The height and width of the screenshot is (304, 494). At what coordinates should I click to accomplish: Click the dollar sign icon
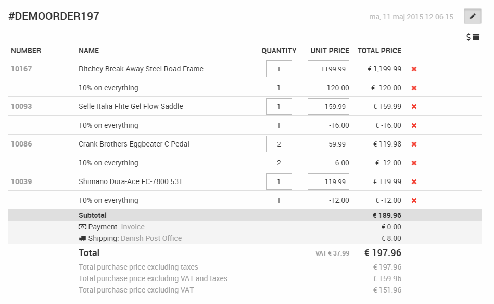pos(468,37)
